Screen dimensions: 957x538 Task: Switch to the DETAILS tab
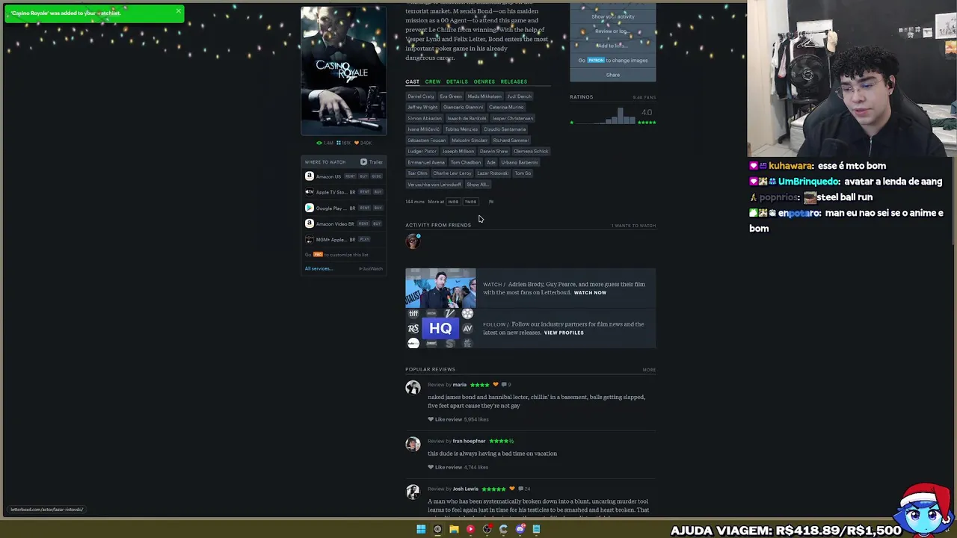pos(457,81)
